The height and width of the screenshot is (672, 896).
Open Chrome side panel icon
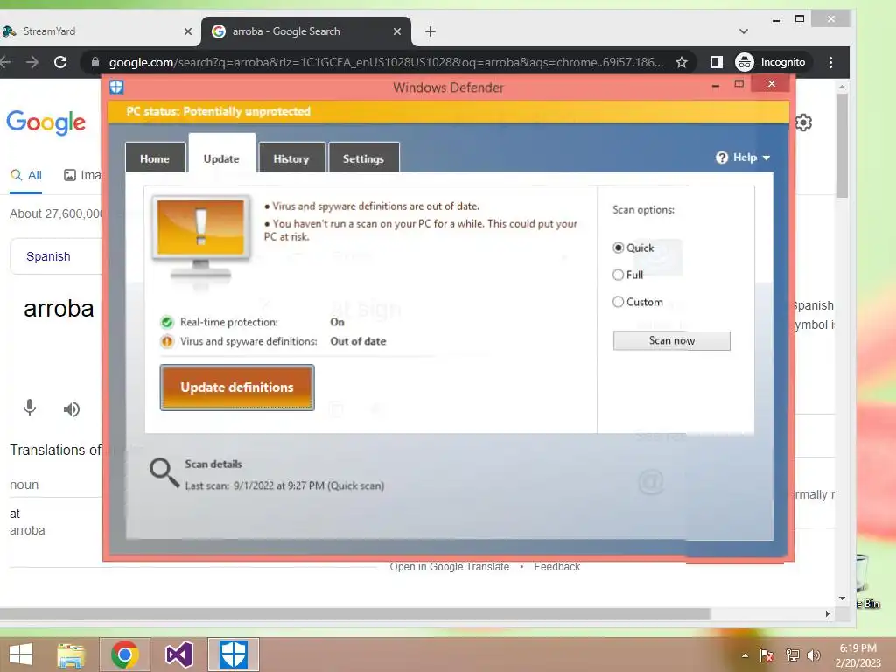click(x=716, y=62)
